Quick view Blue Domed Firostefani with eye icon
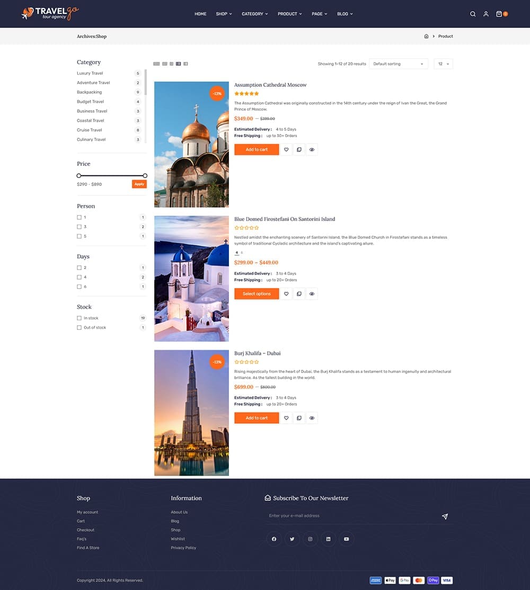The image size is (530, 590). coord(312,294)
